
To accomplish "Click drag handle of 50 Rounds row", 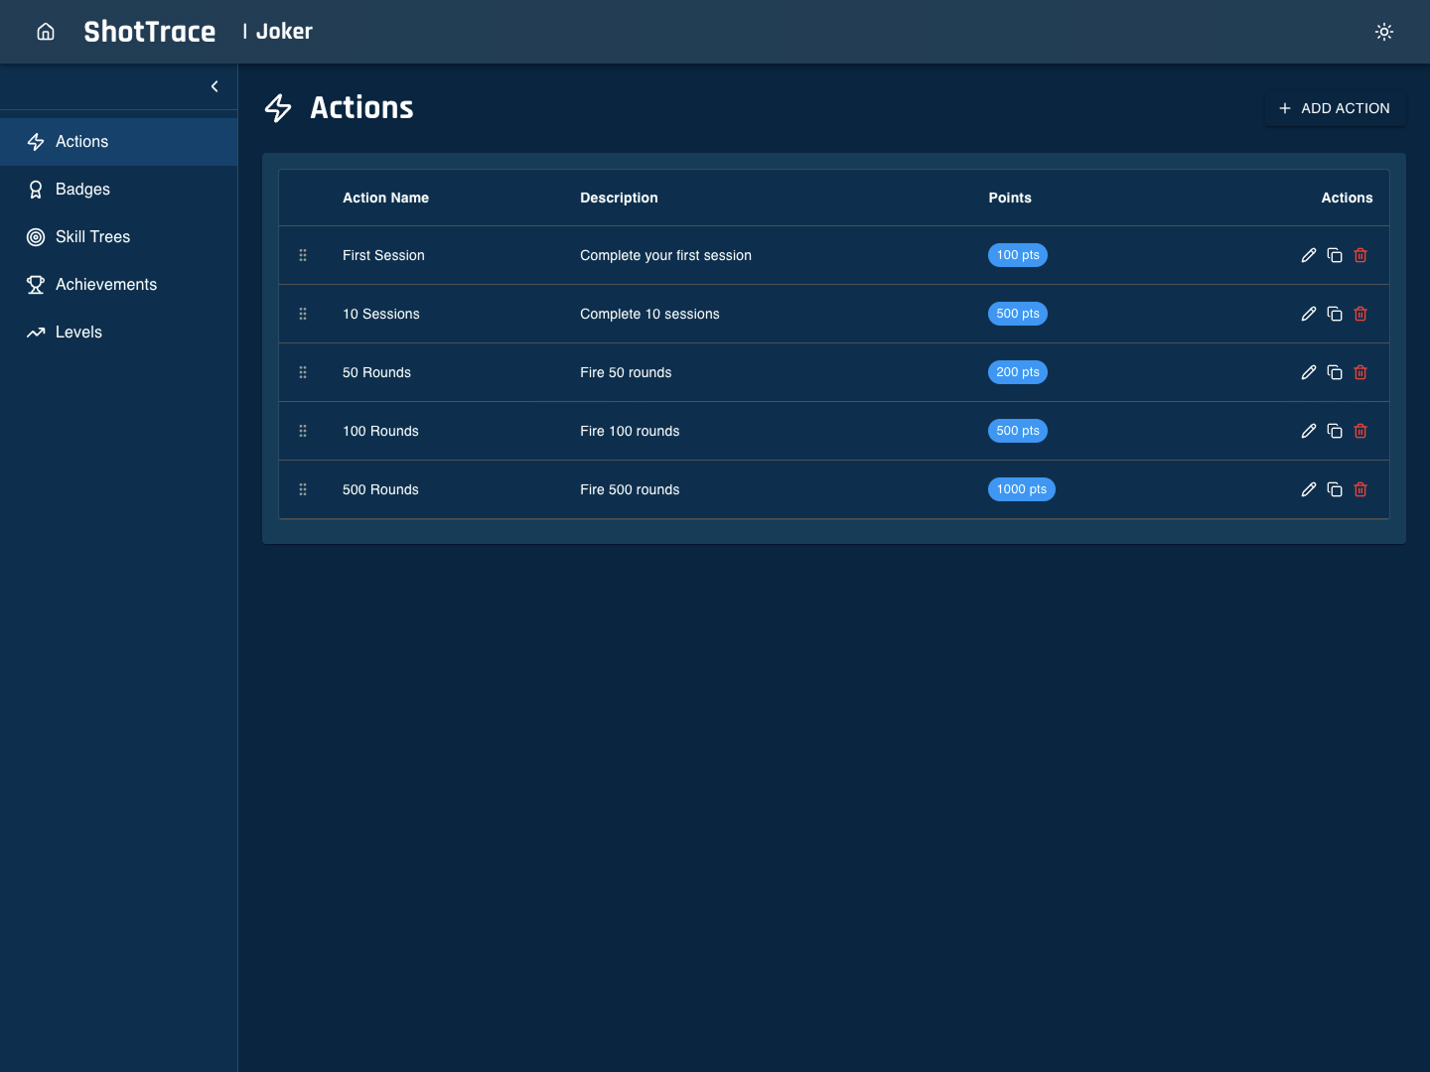I will click(x=303, y=372).
